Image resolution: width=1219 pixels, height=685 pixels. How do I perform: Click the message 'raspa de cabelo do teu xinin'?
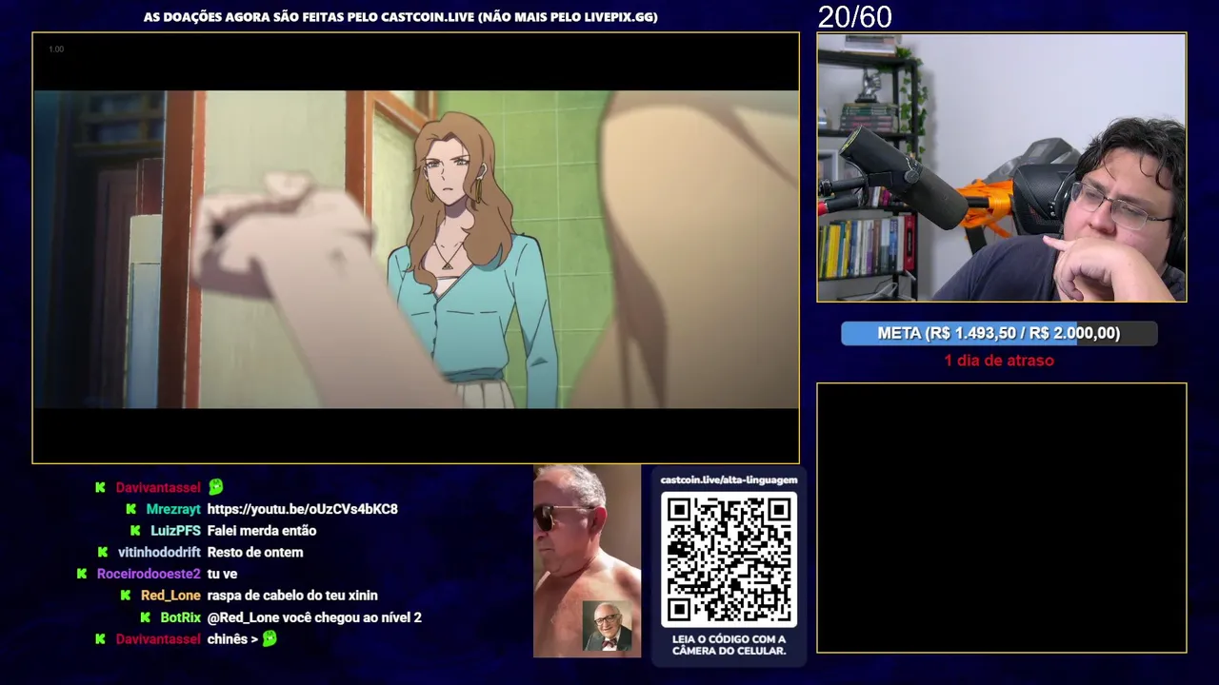pos(292,596)
